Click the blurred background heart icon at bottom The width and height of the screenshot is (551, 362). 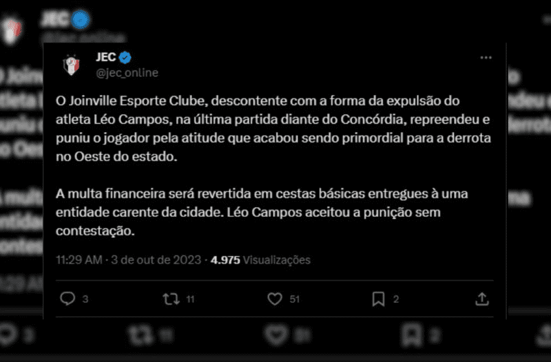276,334
